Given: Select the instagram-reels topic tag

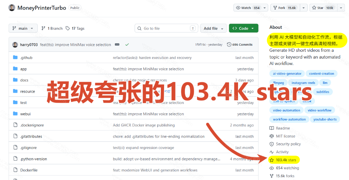Looking at the screenshot, I should coord(303,83).
